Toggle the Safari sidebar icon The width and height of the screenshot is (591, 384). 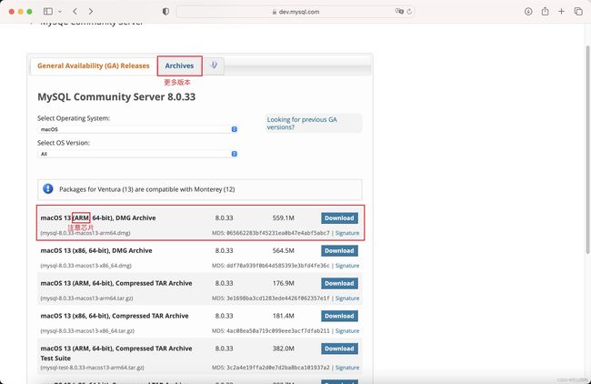pos(48,11)
